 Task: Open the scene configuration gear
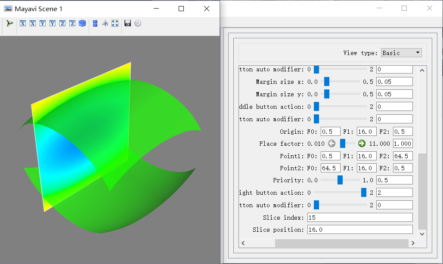(137, 23)
